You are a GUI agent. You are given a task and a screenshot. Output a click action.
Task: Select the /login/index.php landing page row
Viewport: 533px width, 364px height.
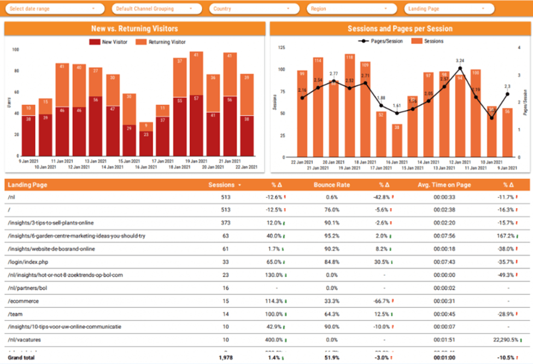[x=267, y=262]
